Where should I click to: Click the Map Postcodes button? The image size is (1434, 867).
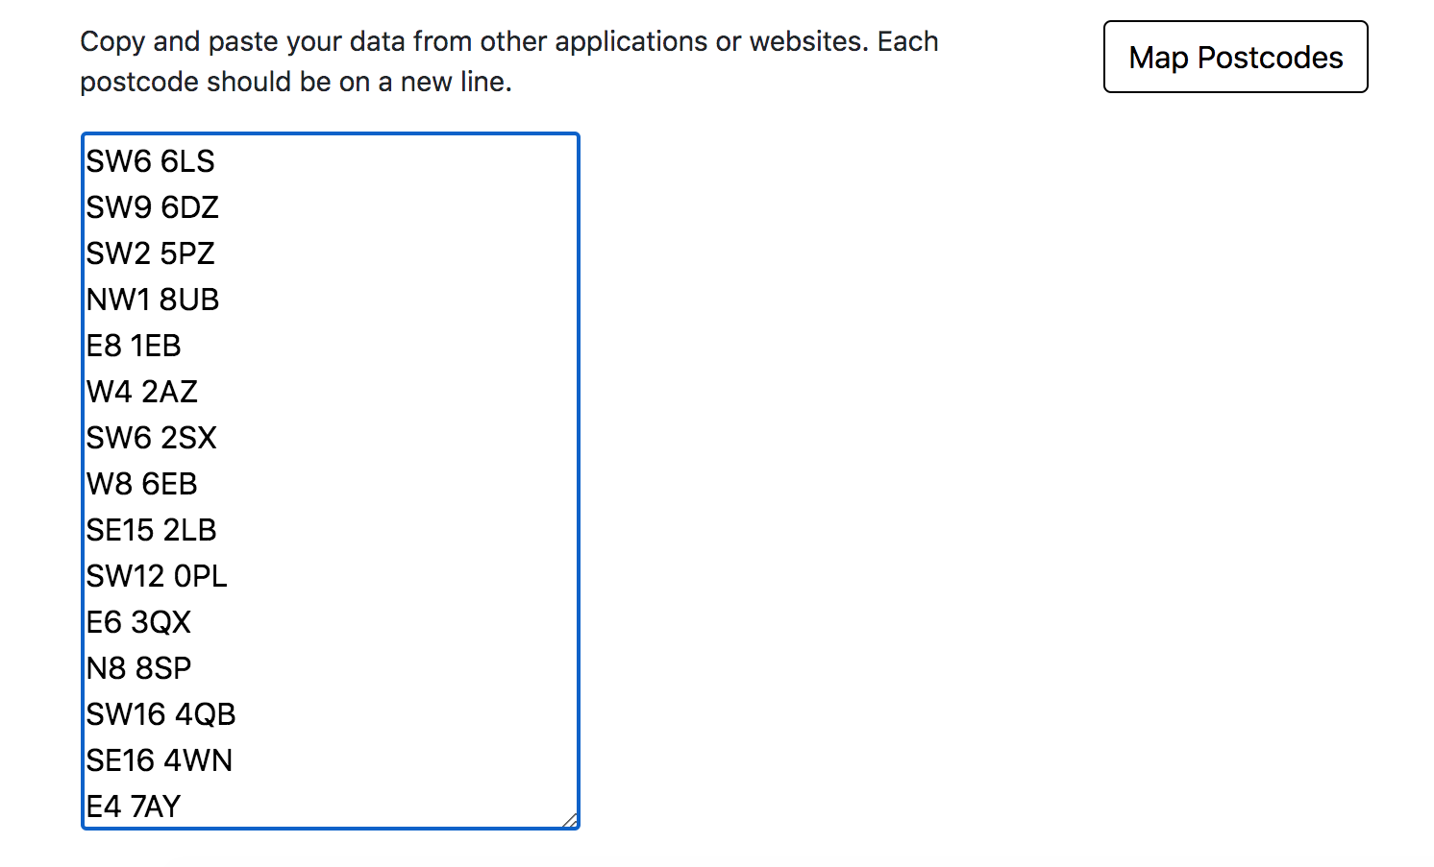pyautogui.click(x=1235, y=57)
